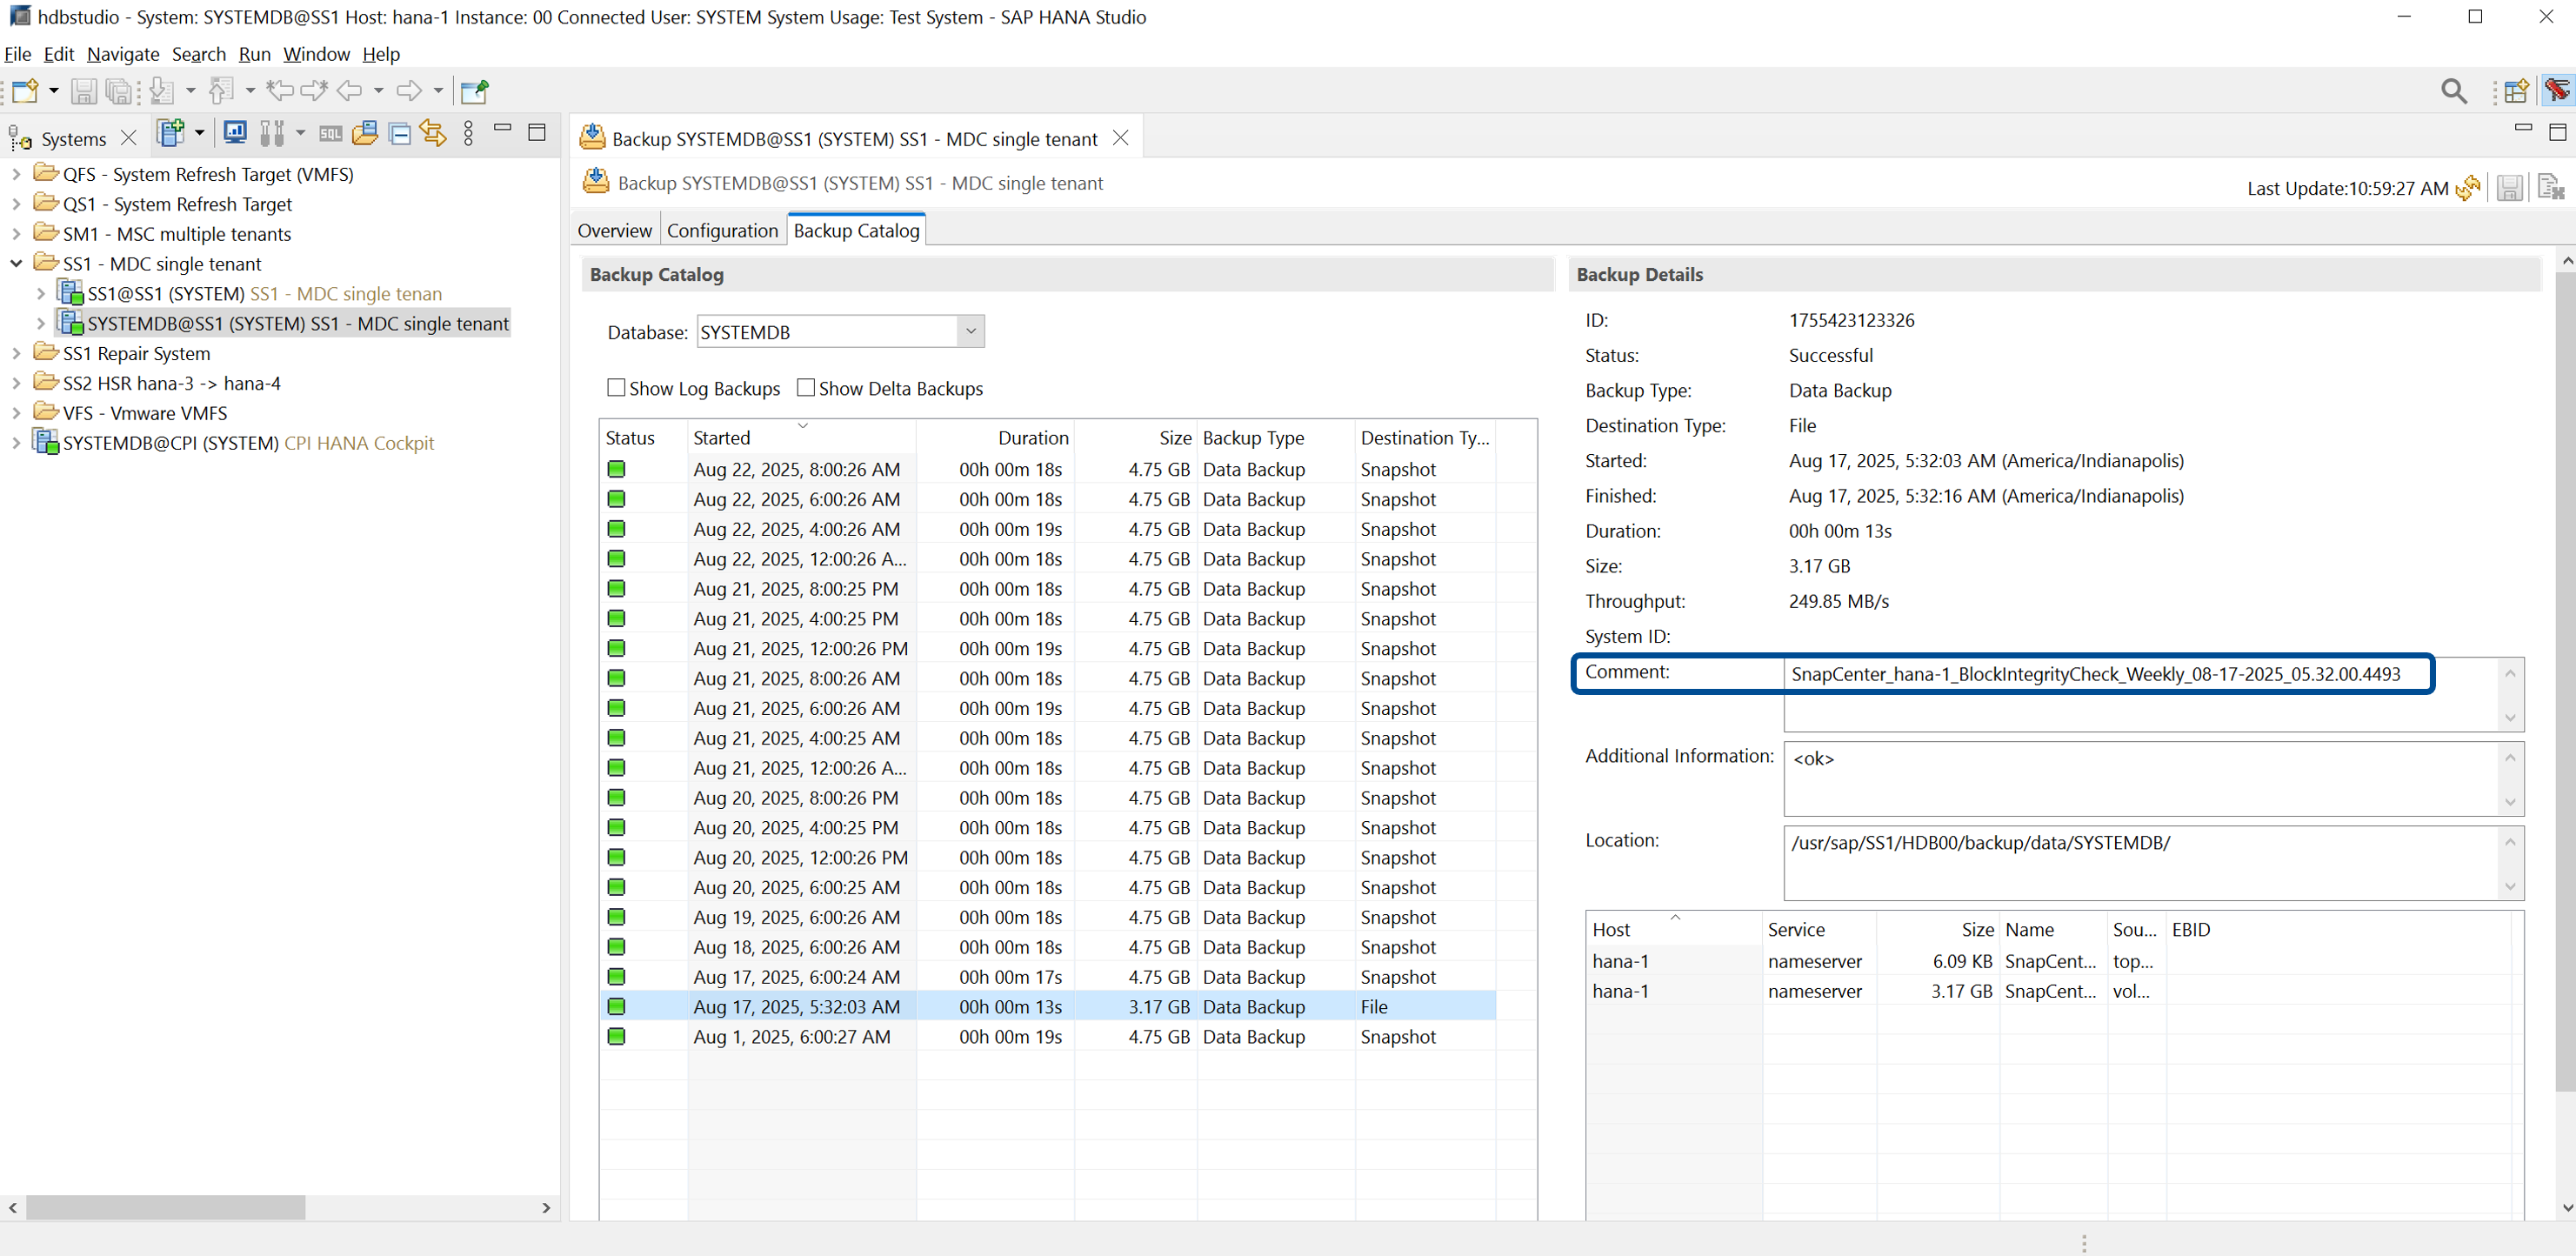
Task: Switch to the Overview tab
Action: click(614, 231)
